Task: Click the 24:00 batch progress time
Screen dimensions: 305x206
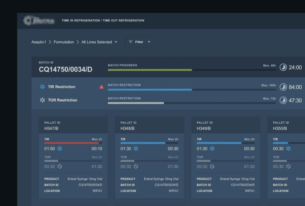Action: [295, 68]
